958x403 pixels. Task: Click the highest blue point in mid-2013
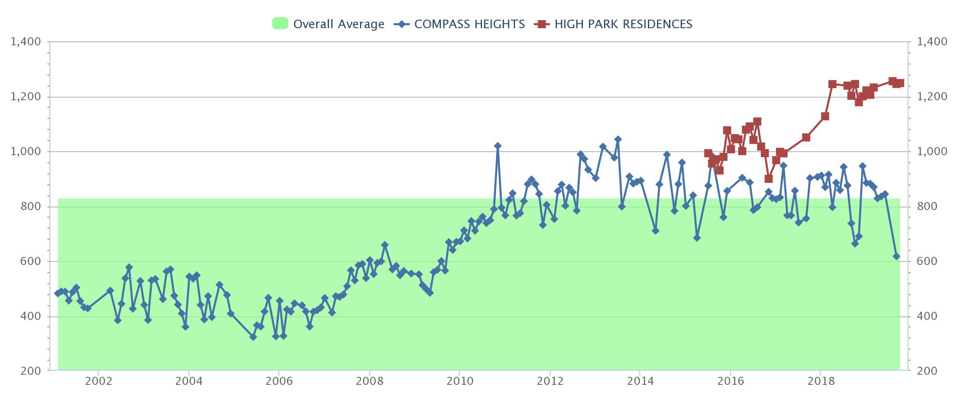(618, 139)
